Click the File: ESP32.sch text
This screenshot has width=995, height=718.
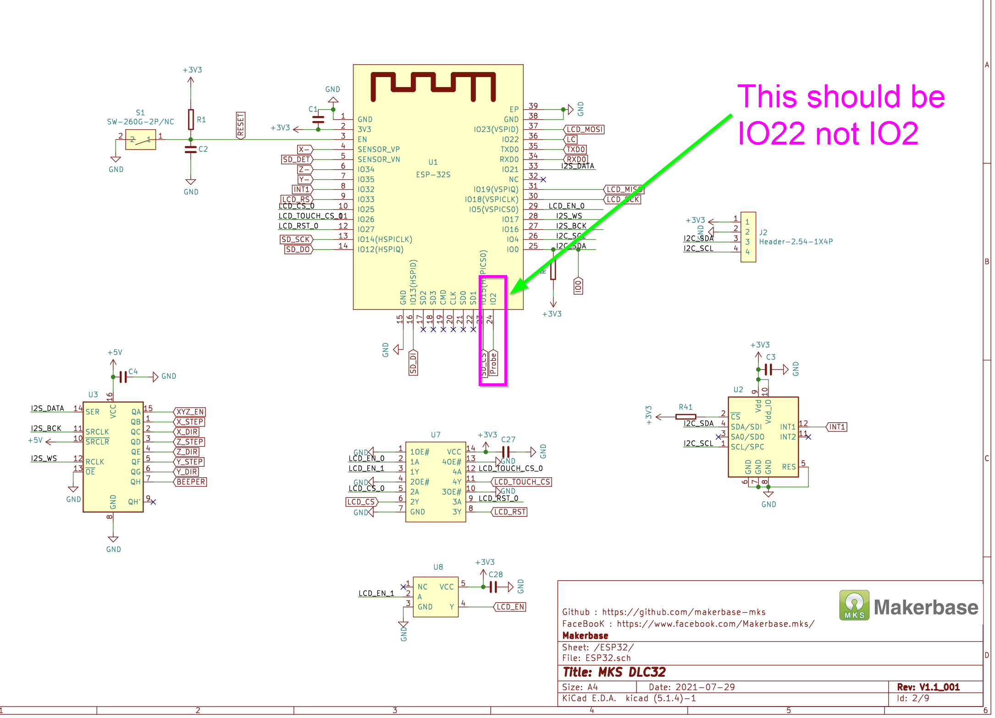pos(597,658)
